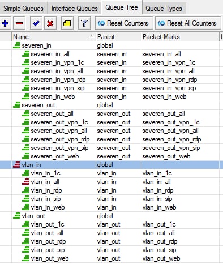Click the green queue icon of vlan_out

click(x=16, y=216)
